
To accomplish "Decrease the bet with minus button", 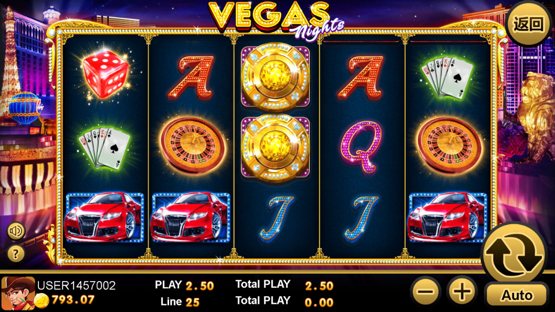I will click(426, 291).
